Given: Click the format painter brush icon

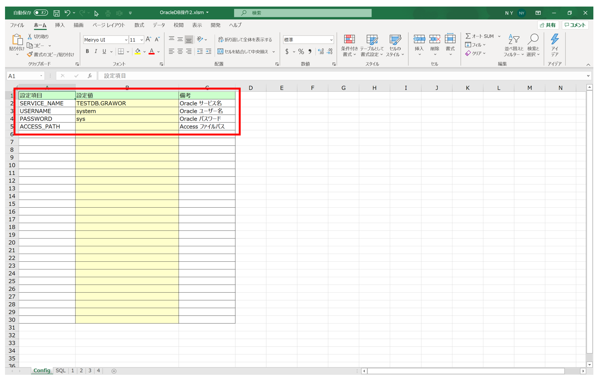Looking at the screenshot, I should [x=30, y=54].
